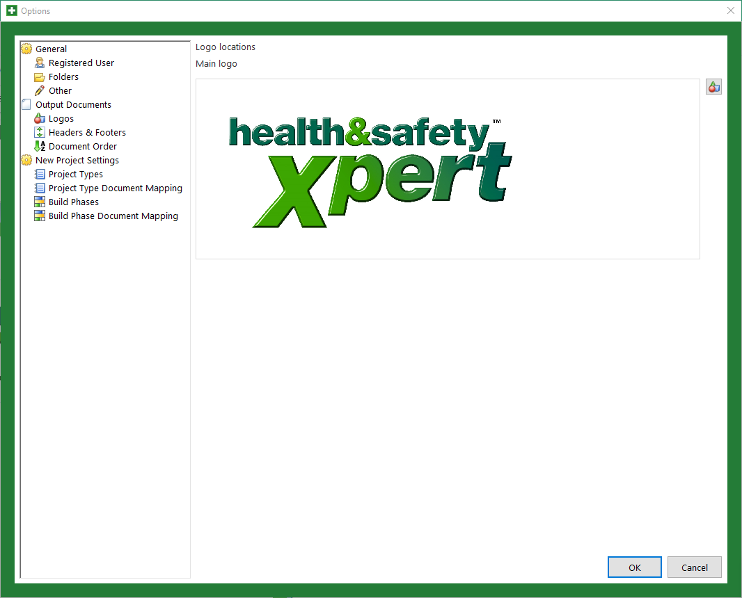Click the New Project Settings gear icon

point(26,160)
